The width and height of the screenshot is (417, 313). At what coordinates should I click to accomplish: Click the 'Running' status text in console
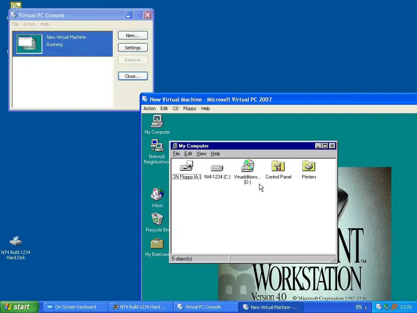pyautogui.click(x=55, y=44)
